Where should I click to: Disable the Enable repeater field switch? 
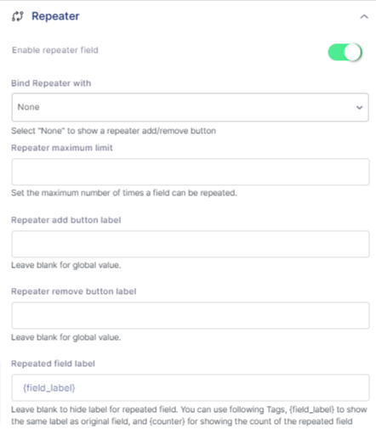(x=345, y=52)
